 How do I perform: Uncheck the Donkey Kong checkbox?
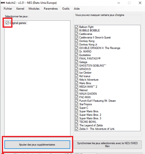point(77,41)
